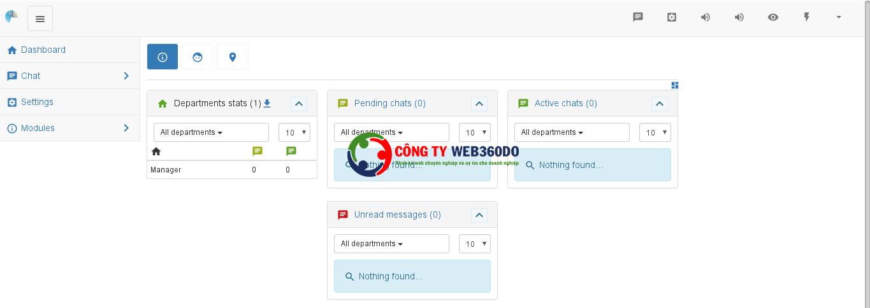Toggle the first speaker sound icon

coord(706,17)
